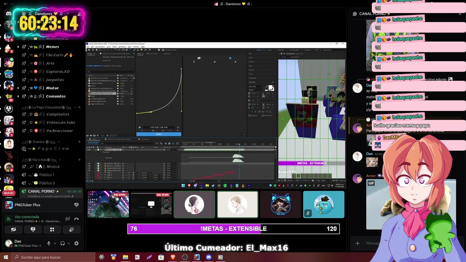Open microphone input options arrow
Viewport: 466px width, 262px height.
(55, 243)
